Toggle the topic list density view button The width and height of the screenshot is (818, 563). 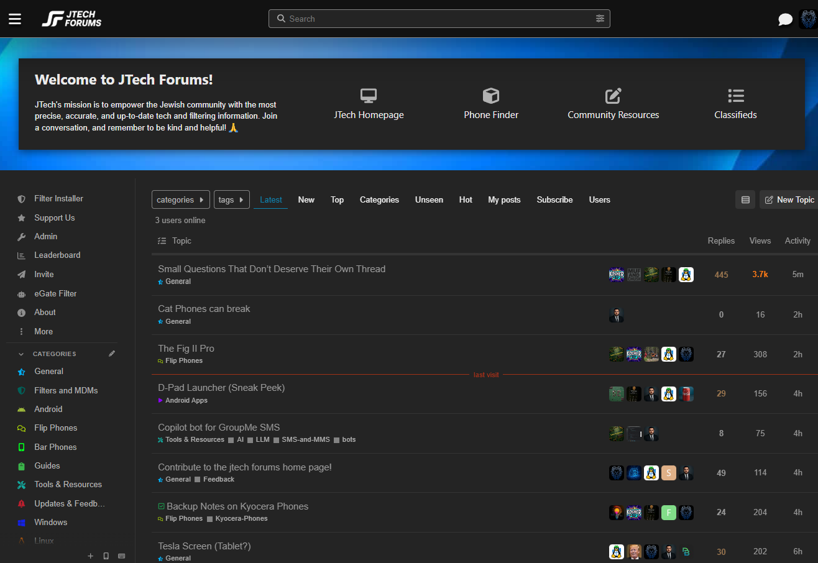745,199
